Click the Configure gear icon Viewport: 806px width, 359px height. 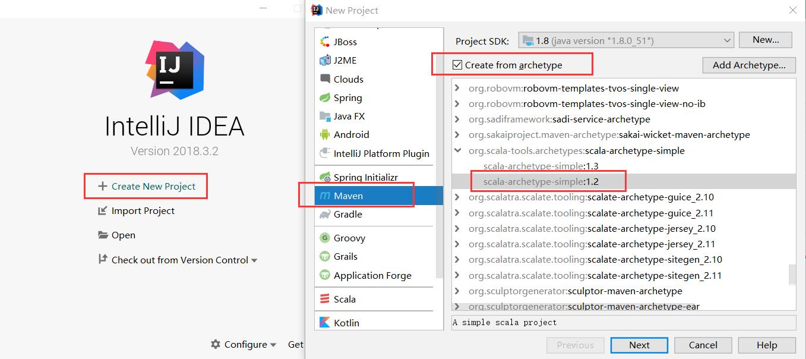[215, 344]
